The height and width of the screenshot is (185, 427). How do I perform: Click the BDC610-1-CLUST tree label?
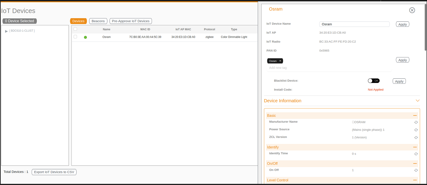coord(22,31)
